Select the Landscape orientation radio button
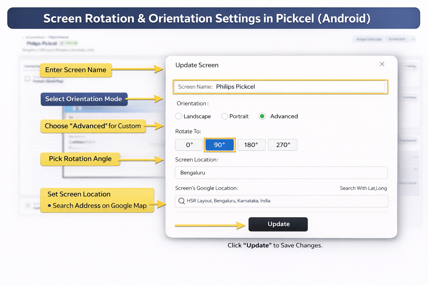 (178, 116)
